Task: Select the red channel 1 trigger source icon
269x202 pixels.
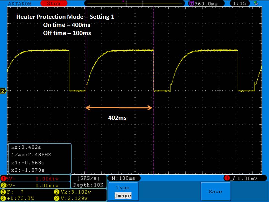Action: click(226, 178)
